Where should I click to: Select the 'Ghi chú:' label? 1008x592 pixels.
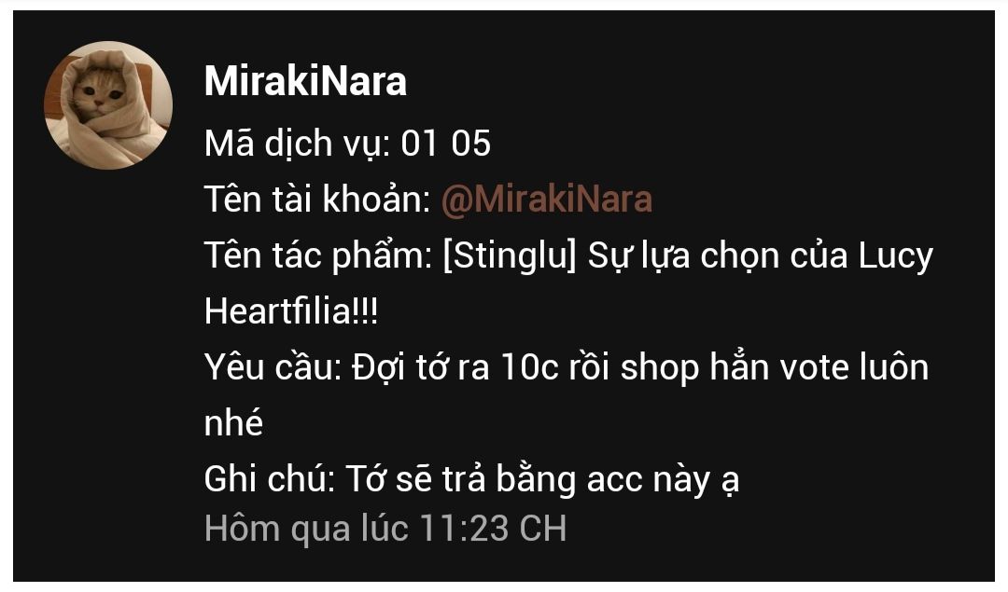(x=270, y=479)
